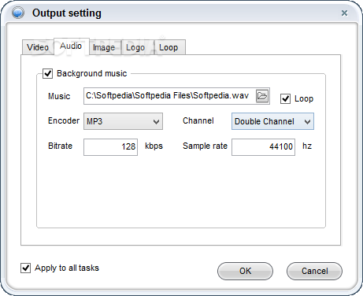Expand the Double Channel dropdown
Screen dimensions: 363x296
coord(272,121)
